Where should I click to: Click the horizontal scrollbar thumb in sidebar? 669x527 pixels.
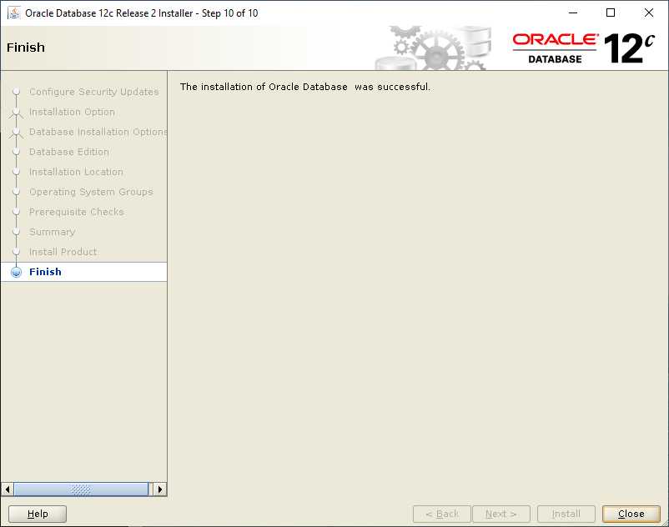[x=81, y=489]
